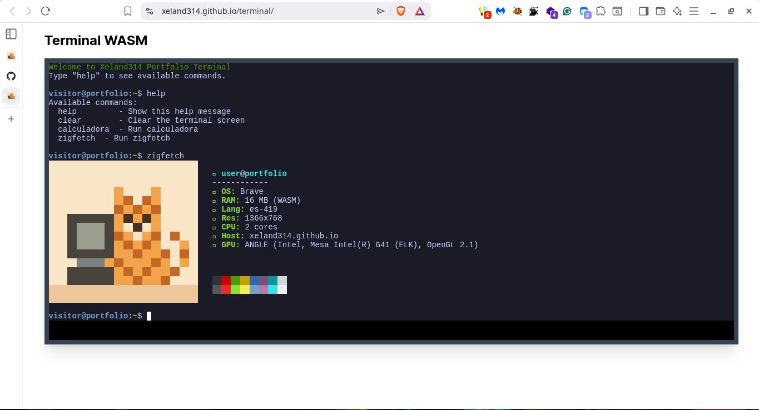Launch the Leo AI assistant

677,11
